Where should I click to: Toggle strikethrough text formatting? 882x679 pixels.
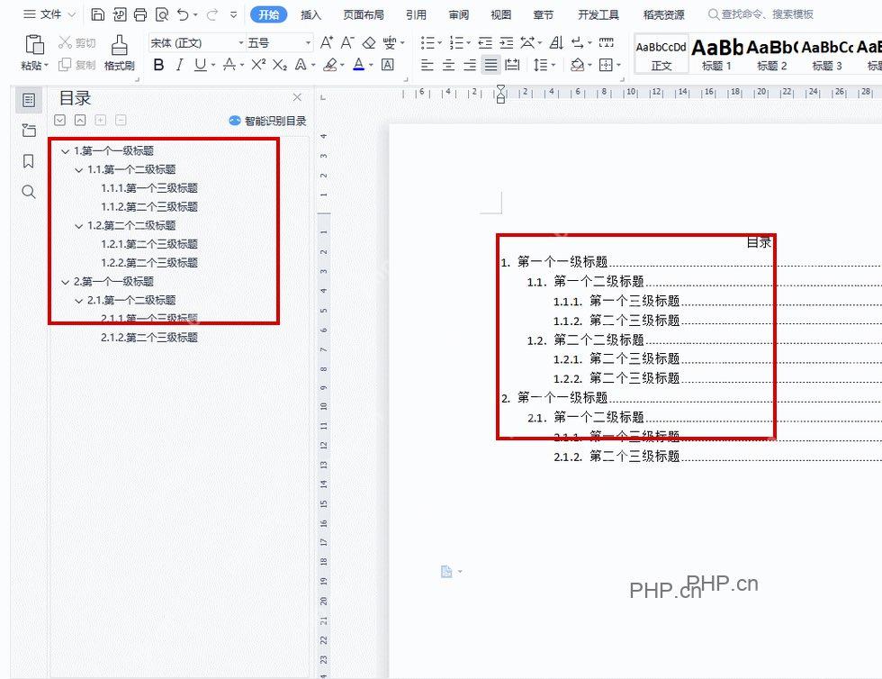tap(229, 65)
